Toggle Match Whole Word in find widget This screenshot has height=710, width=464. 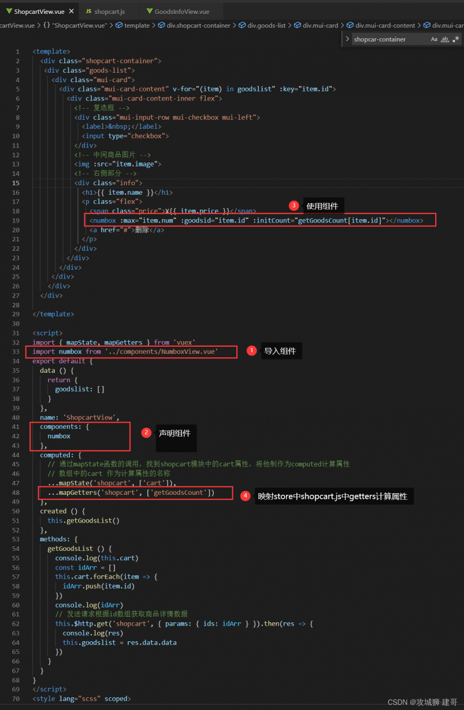[445, 39]
